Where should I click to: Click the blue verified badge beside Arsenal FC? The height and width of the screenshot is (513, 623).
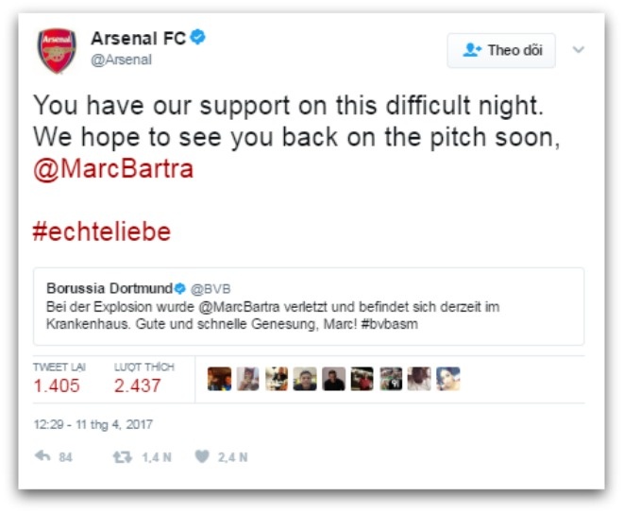(x=198, y=39)
